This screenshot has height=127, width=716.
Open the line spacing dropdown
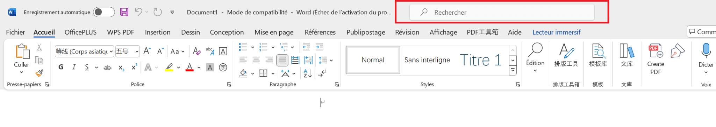(326, 60)
